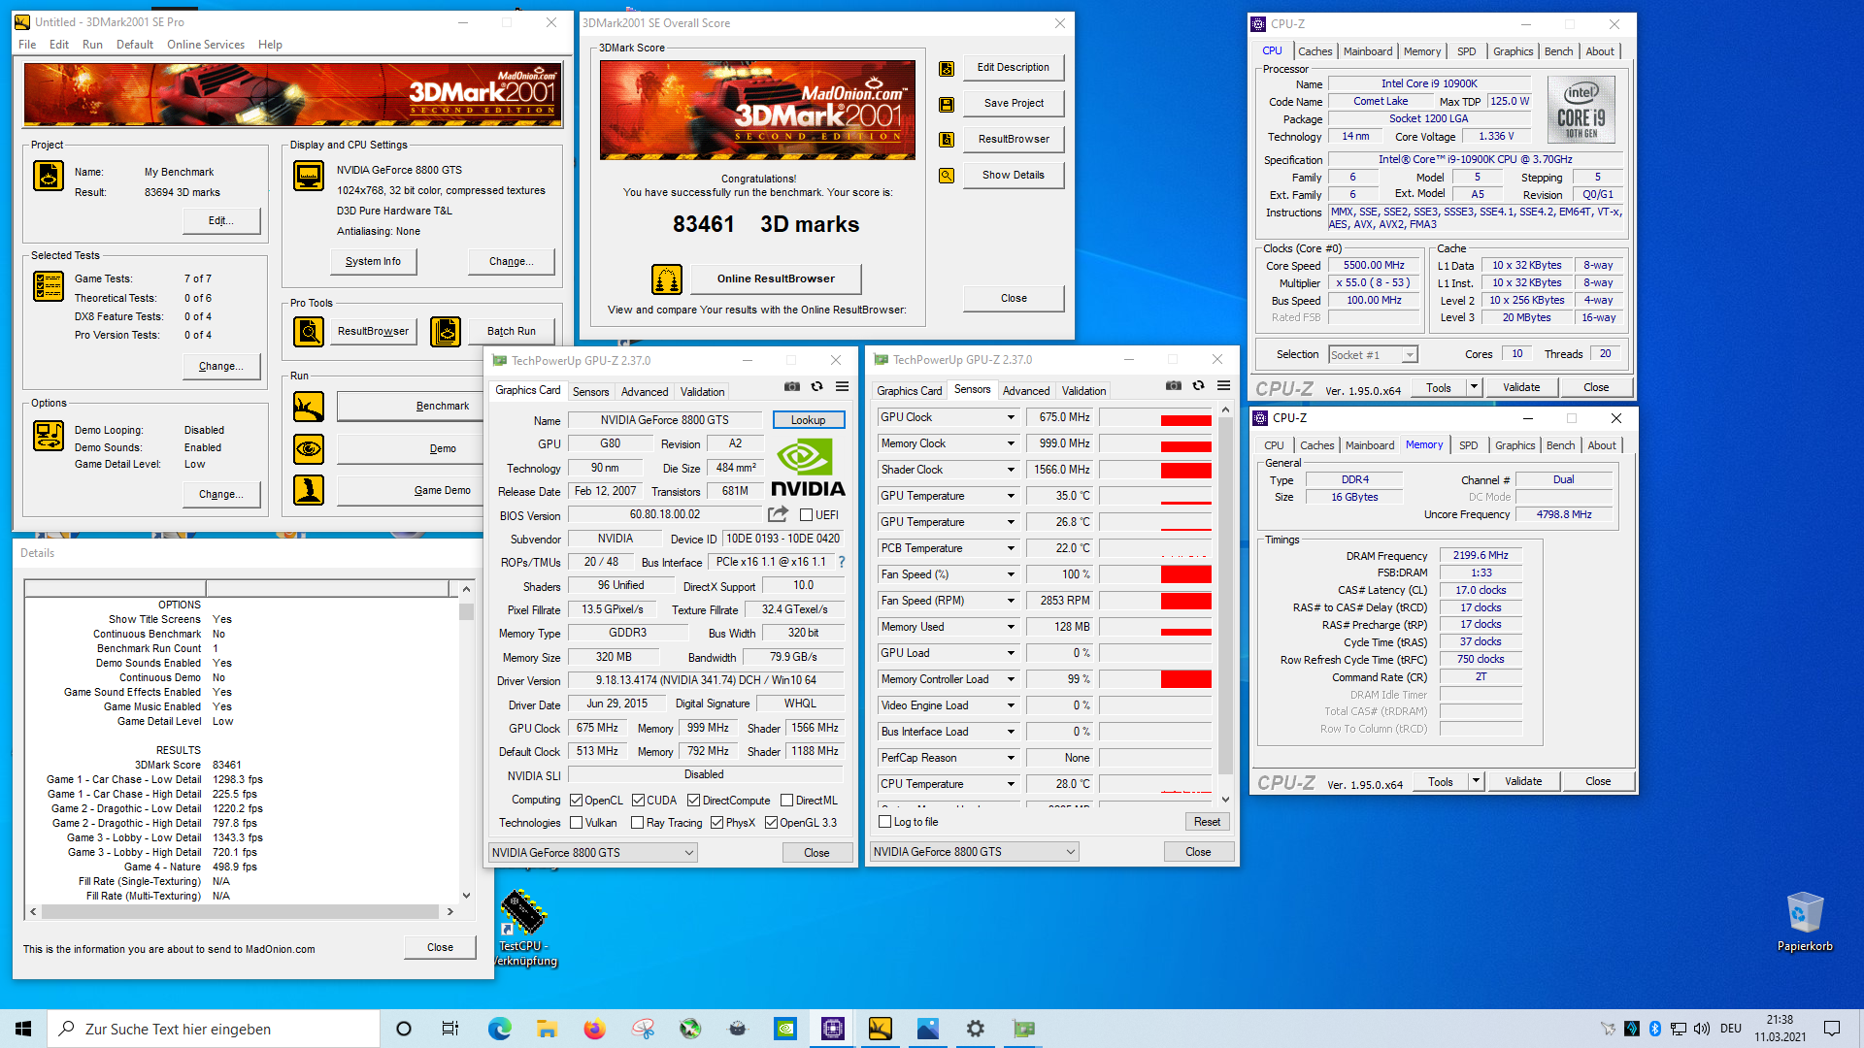Click the Fan Speed (%) red graph bar
Viewport: 1864px width, 1048px height.
click(1186, 574)
